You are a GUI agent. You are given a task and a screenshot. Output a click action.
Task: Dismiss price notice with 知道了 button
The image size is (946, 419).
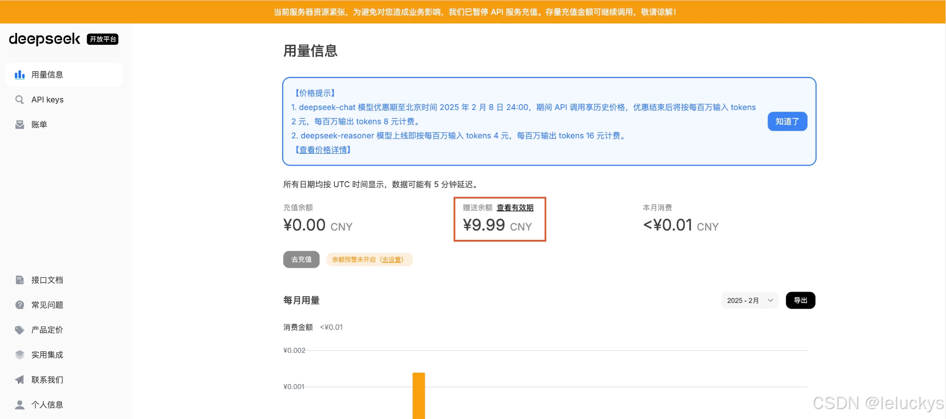(x=788, y=121)
